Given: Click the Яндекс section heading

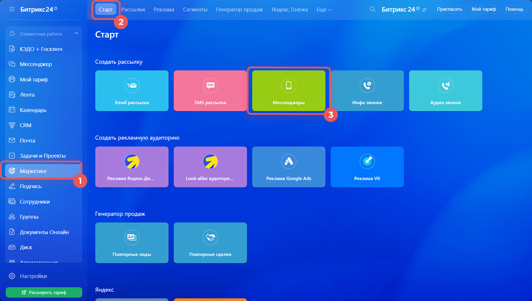Looking at the screenshot, I should 104,290.
